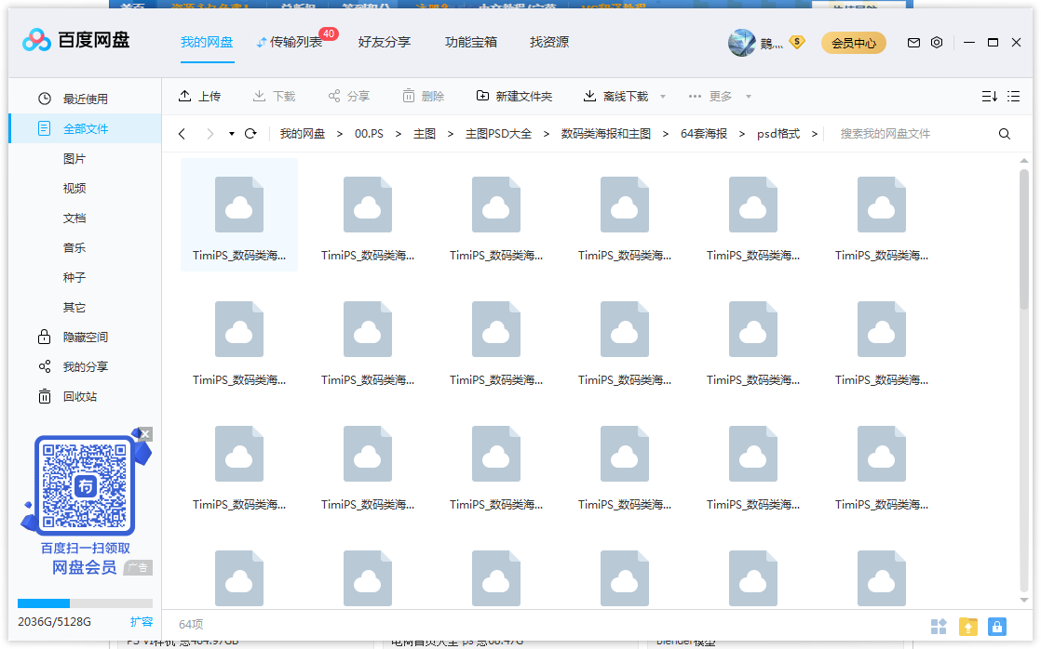Open 会员中心 member center
Image resolution: width=1041 pixels, height=649 pixels.
point(854,43)
